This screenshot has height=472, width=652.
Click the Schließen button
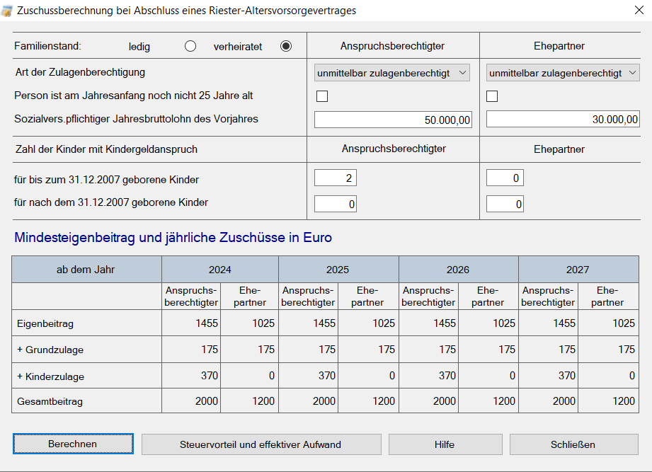click(x=573, y=444)
